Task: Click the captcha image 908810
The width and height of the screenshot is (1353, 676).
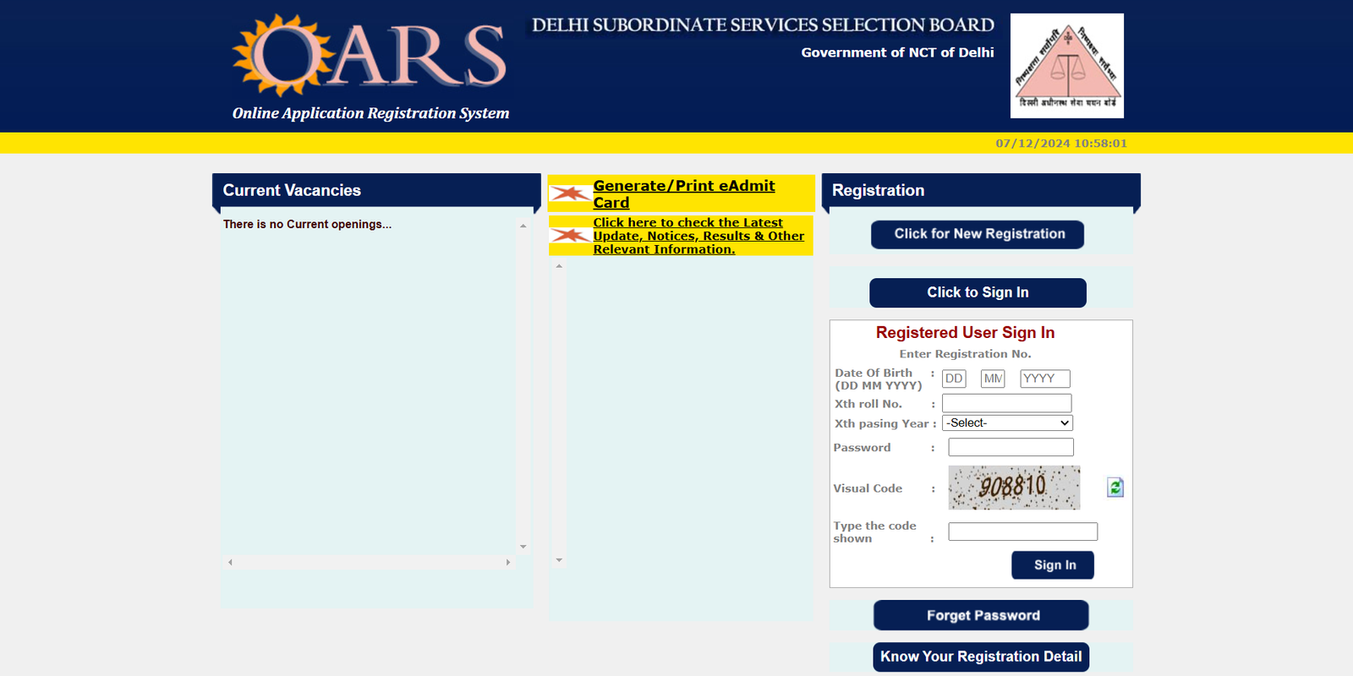Action: click(1014, 488)
